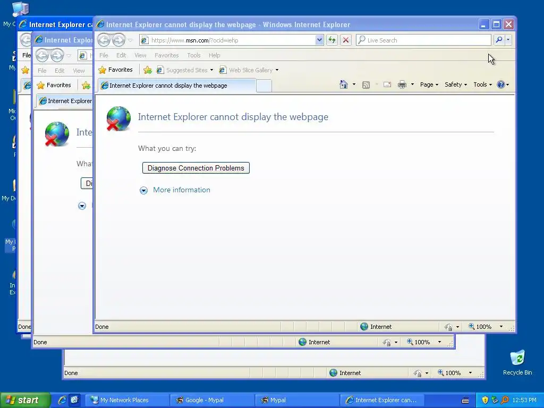544x408 pixels.
Task: Click the msn.com address bar
Action: [228, 40]
